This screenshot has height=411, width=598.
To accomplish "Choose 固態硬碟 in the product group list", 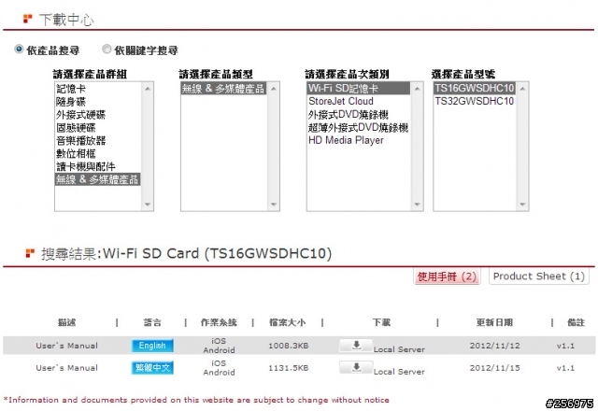I will pyautogui.click(x=97, y=128).
